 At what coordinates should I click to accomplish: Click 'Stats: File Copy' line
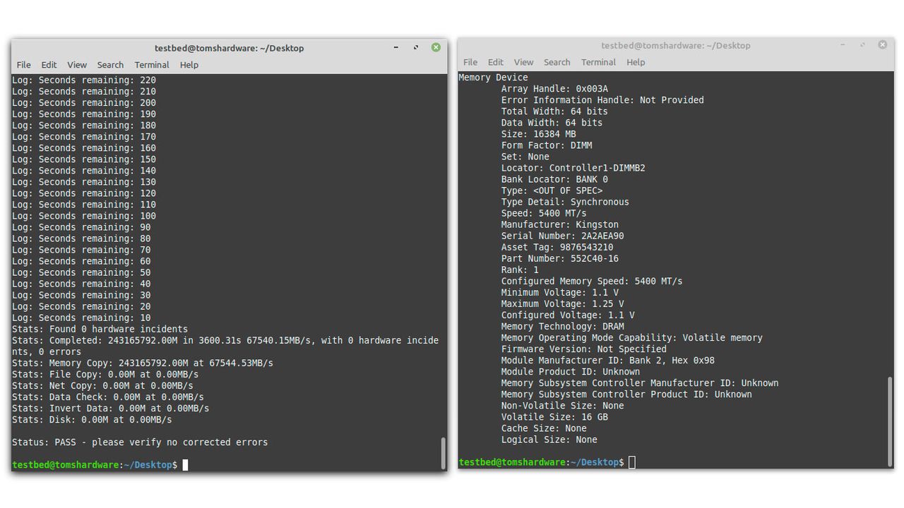coord(105,374)
